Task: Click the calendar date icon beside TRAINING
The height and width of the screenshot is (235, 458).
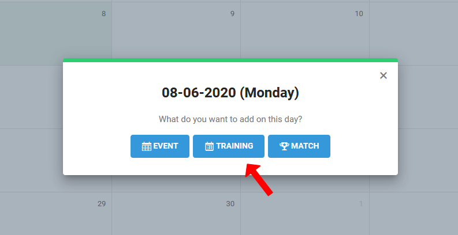Action: [210, 146]
